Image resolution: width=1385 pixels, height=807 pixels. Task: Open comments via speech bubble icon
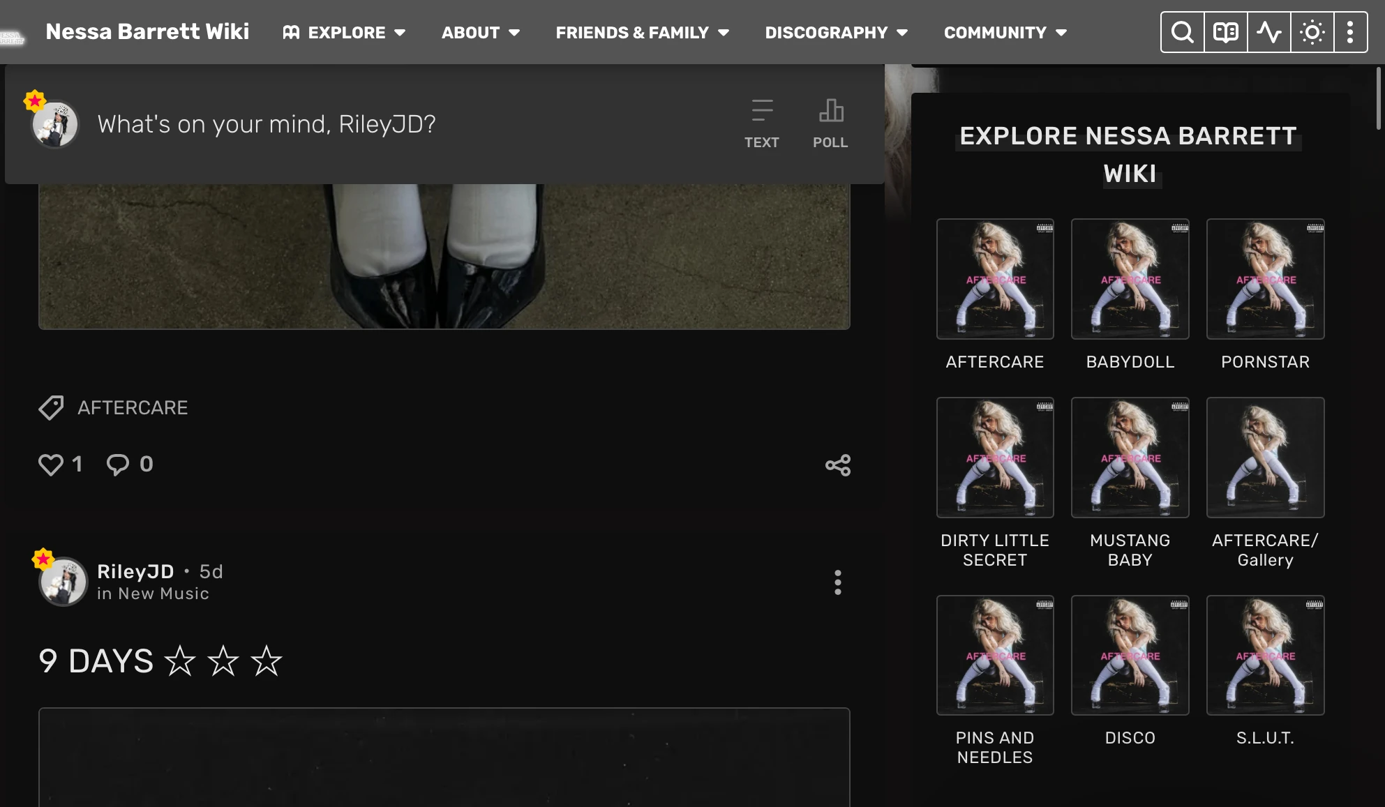coord(118,465)
